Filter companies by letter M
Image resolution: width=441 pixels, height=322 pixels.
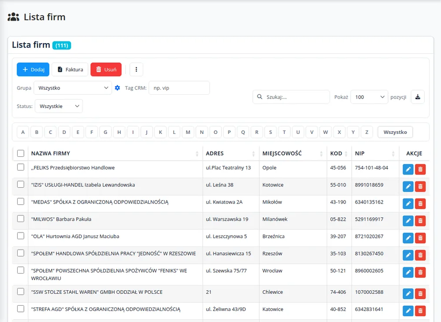(x=188, y=132)
